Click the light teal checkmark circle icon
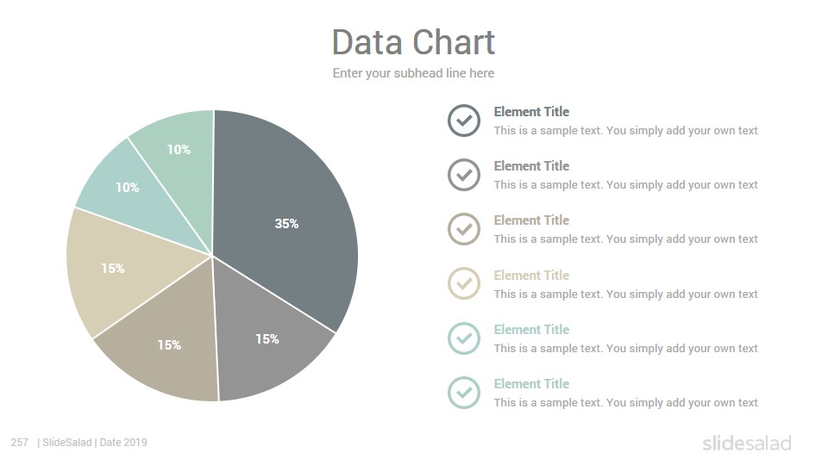Screen dimensions: 828x465 (464, 338)
